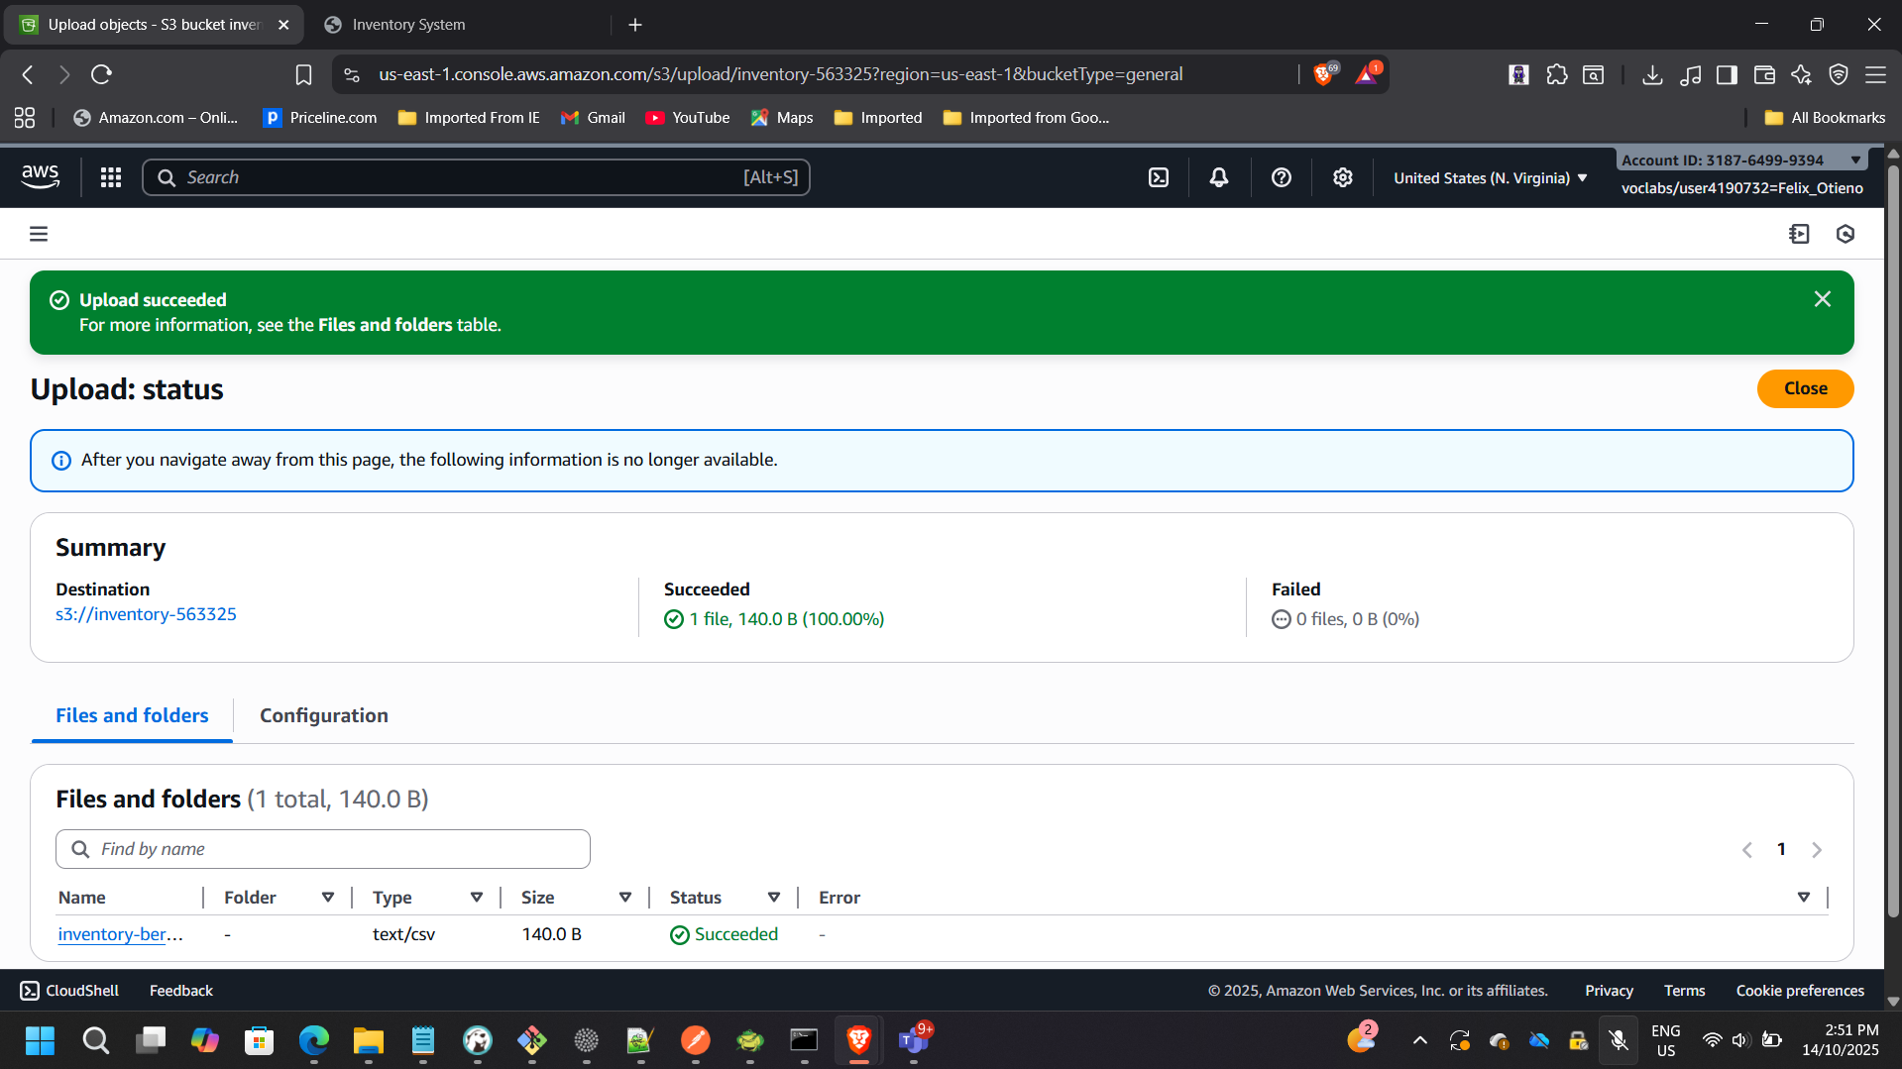Open the CloudShell terminal icon in top bar
Screen dimensions: 1902x1069
click(1159, 177)
